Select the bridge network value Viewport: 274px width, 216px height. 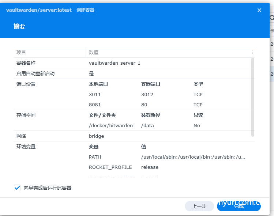97,136
